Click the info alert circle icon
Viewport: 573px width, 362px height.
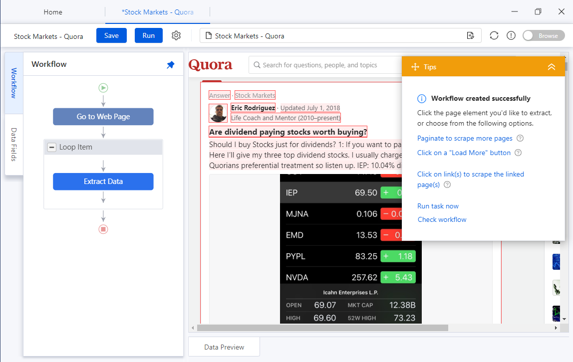tap(511, 35)
